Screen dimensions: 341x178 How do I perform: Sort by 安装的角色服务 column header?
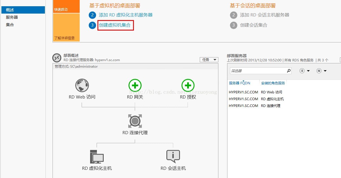pos(273,83)
